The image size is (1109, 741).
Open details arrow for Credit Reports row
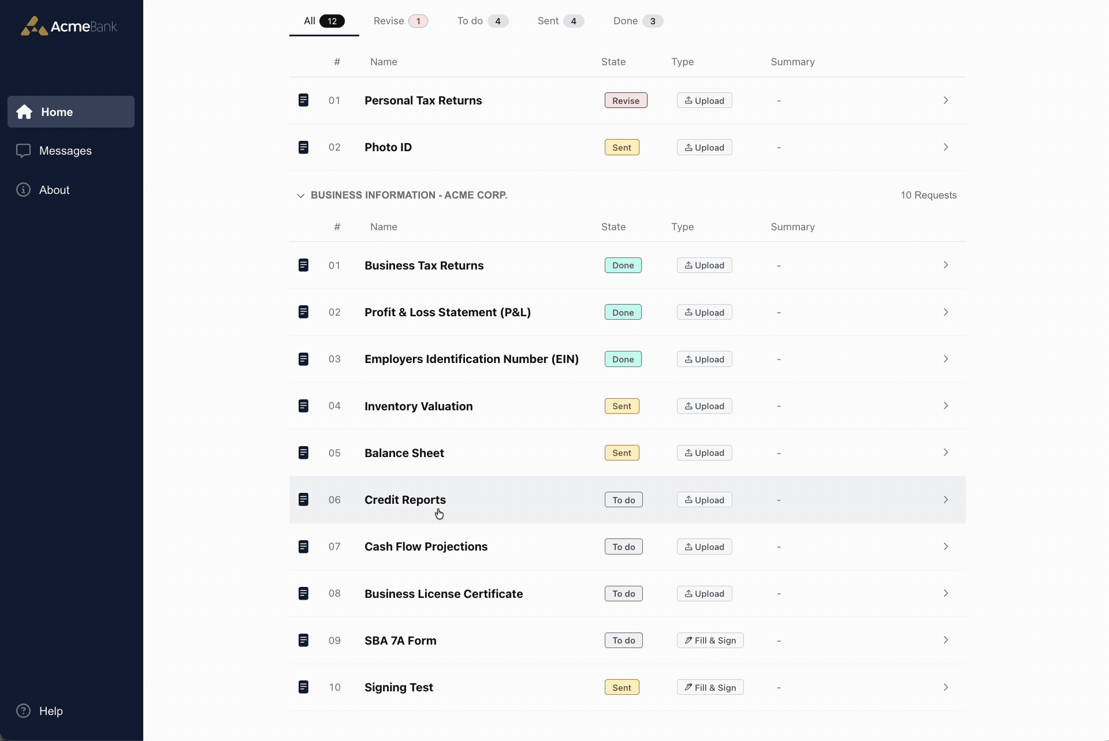coord(946,500)
